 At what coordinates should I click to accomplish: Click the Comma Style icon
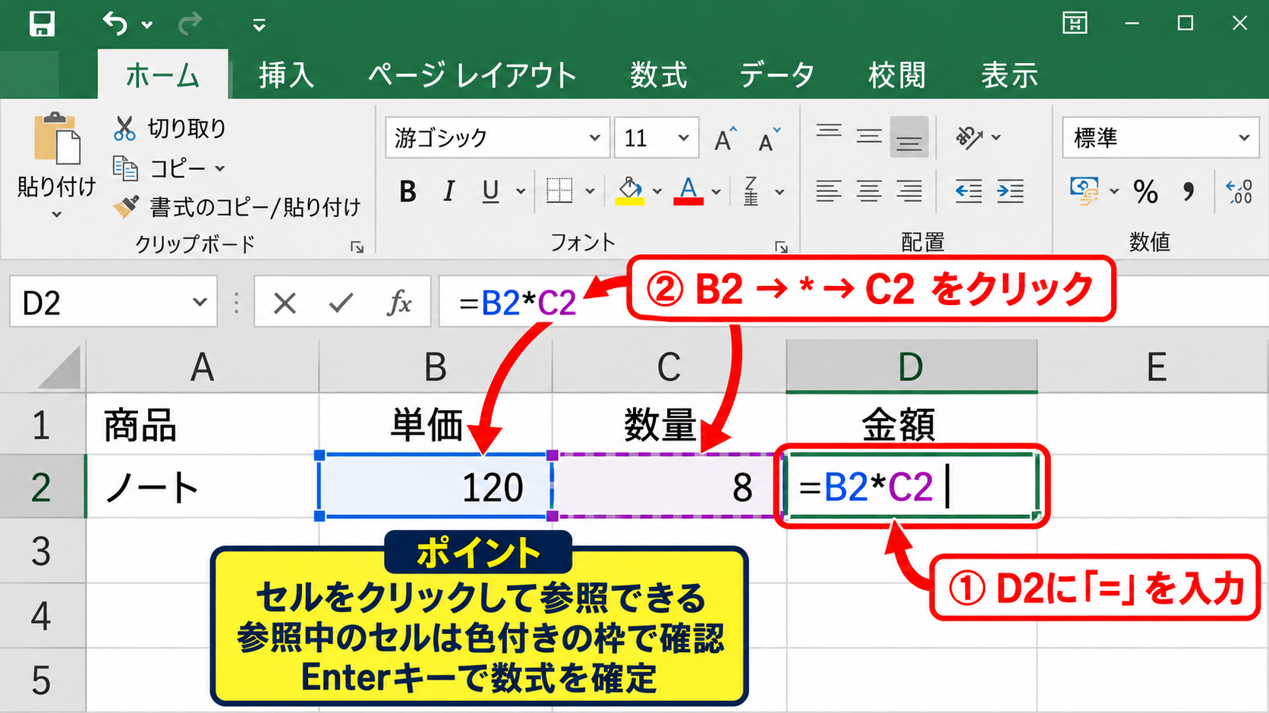1189,191
